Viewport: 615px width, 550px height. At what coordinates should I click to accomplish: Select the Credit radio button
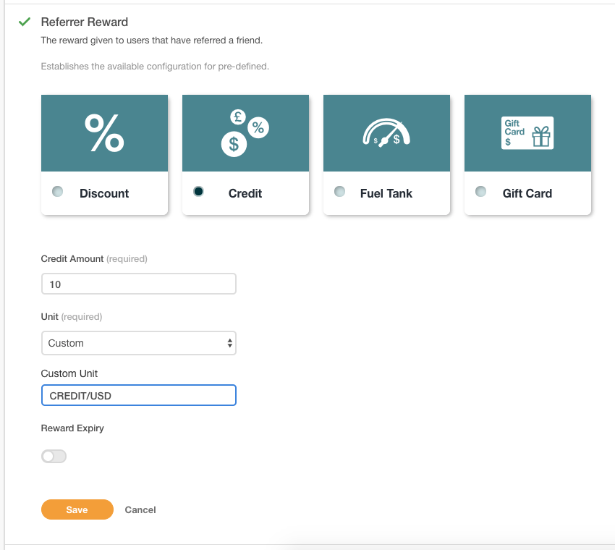(199, 192)
